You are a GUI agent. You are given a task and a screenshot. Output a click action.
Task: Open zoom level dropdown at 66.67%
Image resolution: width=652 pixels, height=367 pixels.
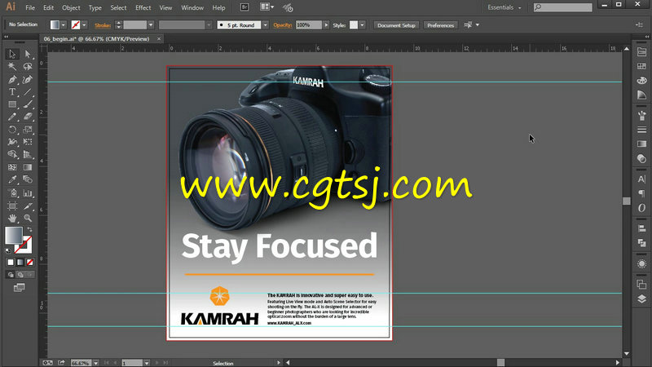[x=95, y=363]
